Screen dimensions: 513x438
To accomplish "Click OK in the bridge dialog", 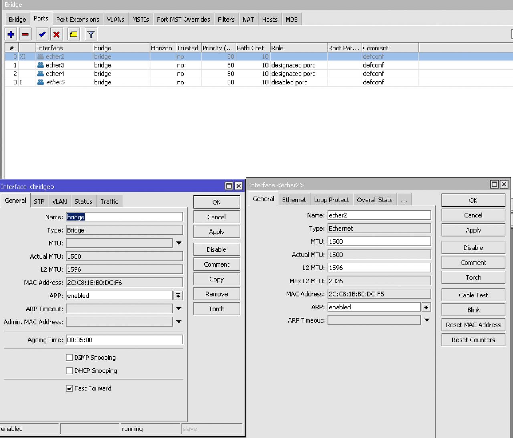I will (x=216, y=202).
